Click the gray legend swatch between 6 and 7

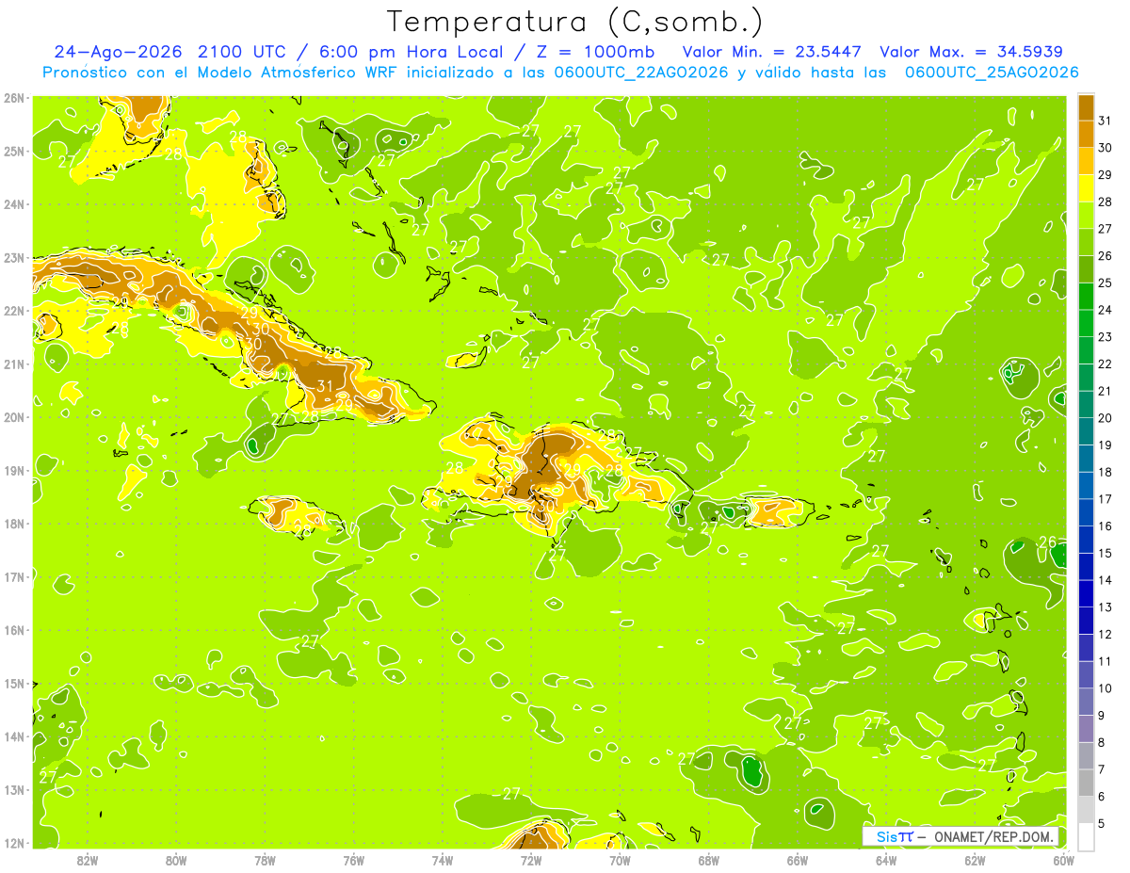pyautogui.click(x=1087, y=783)
